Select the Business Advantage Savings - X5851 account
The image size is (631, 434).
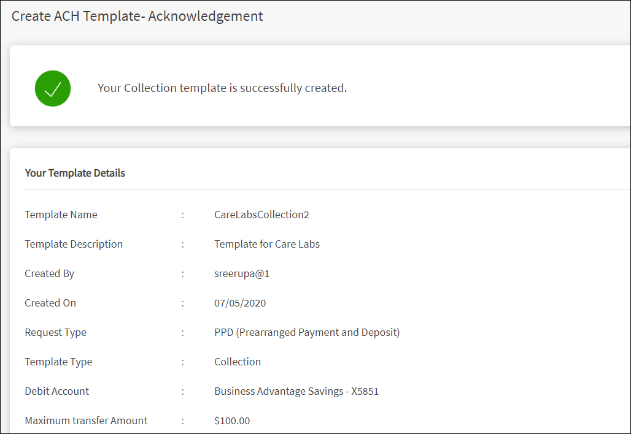pyautogui.click(x=296, y=391)
